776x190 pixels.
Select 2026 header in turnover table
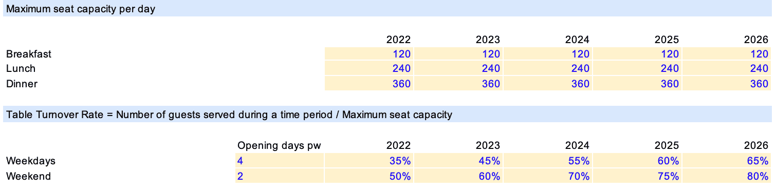coord(756,145)
